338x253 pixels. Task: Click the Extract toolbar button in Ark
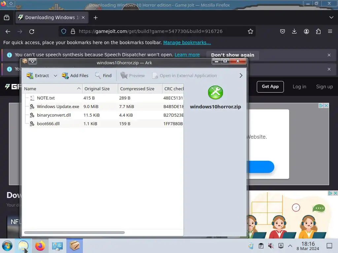tap(38, 75)
